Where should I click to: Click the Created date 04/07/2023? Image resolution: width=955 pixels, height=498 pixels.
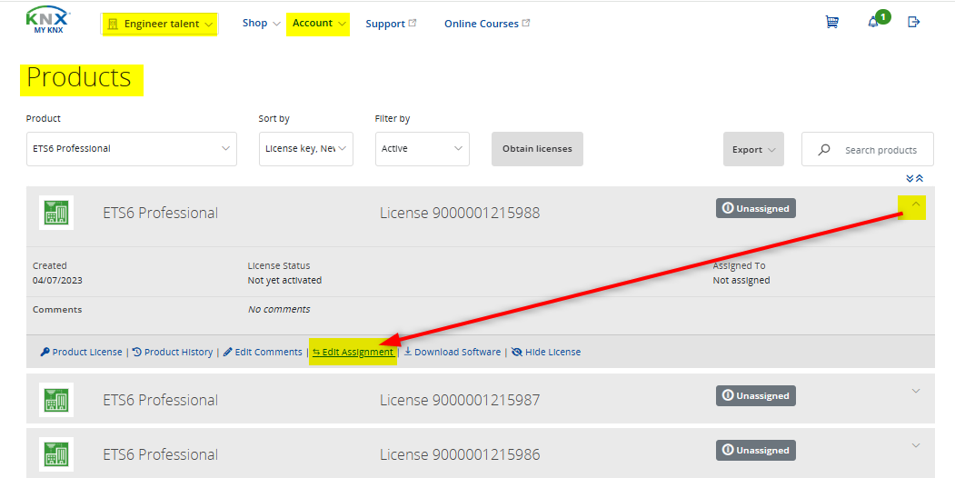57,280
